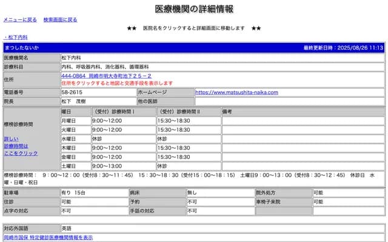Click the 月曜日 row label
This screenshot has height=242, width=388.
point(69,121)
